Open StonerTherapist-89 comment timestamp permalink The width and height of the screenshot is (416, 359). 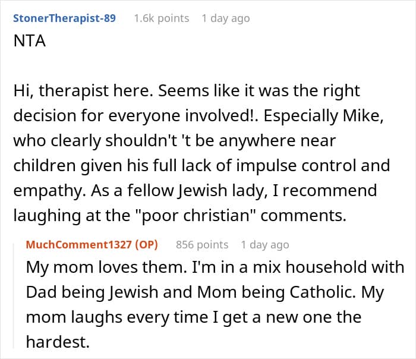[x=225, y=18]
